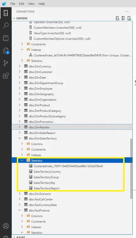The height and width of the screenshot is (238, 136).
Task: Open the Accounts icon
Action: (6, 226)
